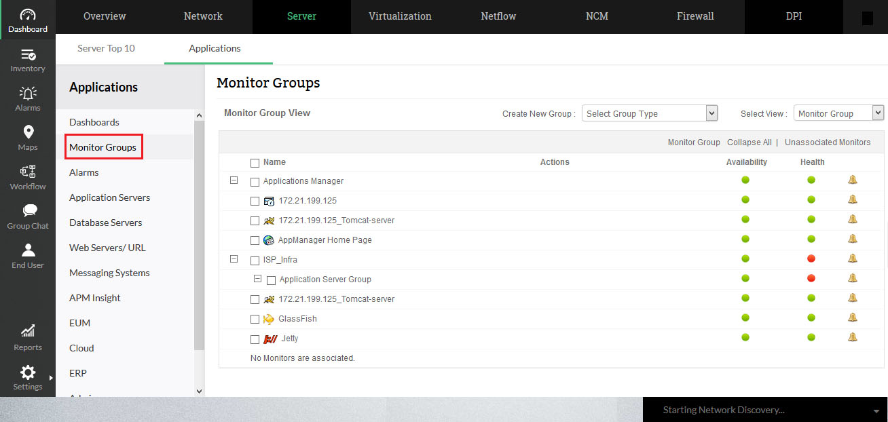Switch to the DPI tab

[794, 16]
